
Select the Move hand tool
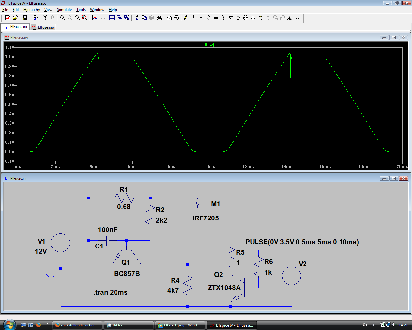(x=246, y=18)
